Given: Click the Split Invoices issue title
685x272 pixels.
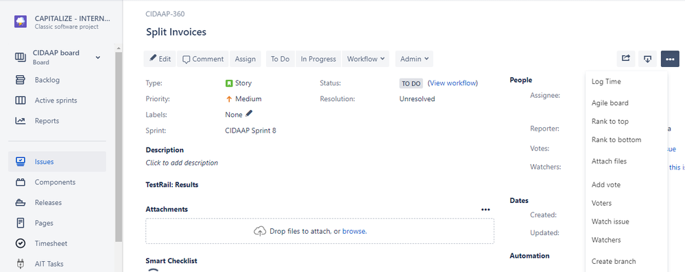Looking at the screenshot, I should 176,31.
